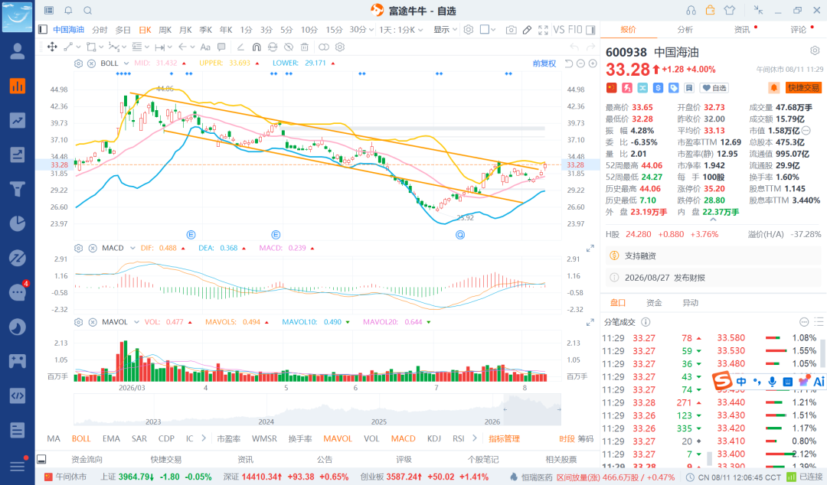Open the search magnifier in title bar
Viewport: 827px width, 485px height.
[88, 11]
